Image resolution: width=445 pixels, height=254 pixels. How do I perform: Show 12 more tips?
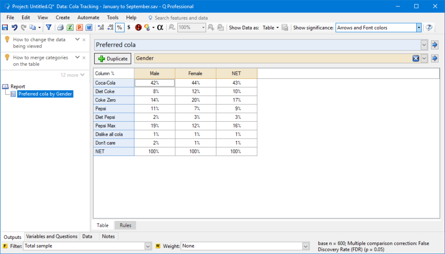click(73, 75)
